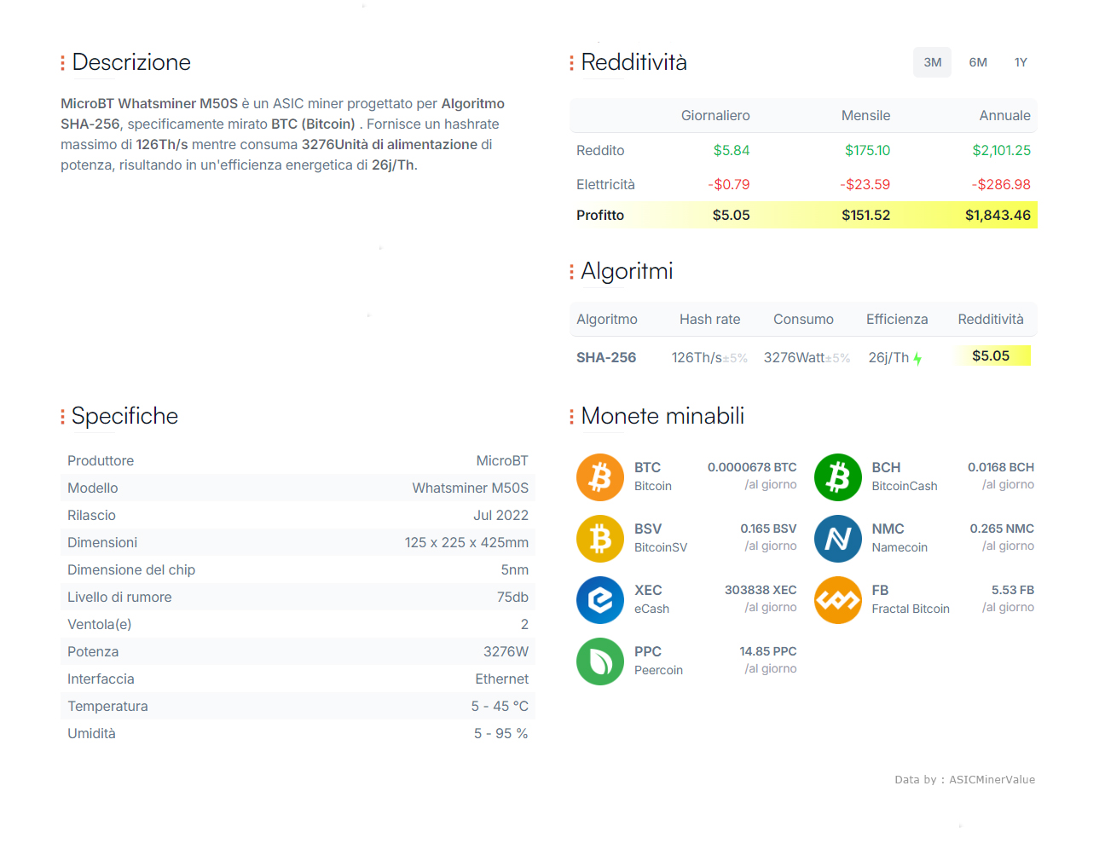Click the Specifiche section heading

point(124,416)
